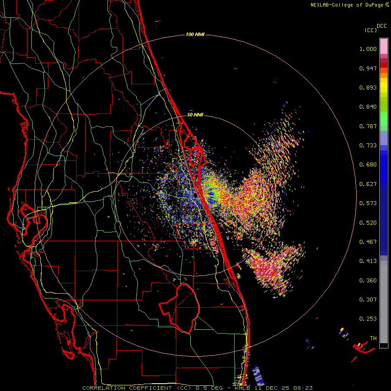Image resolution: width=391 pixels, height=391 pixels.
Task: Click the 0.413 scale value
Action: coord(368,261)
